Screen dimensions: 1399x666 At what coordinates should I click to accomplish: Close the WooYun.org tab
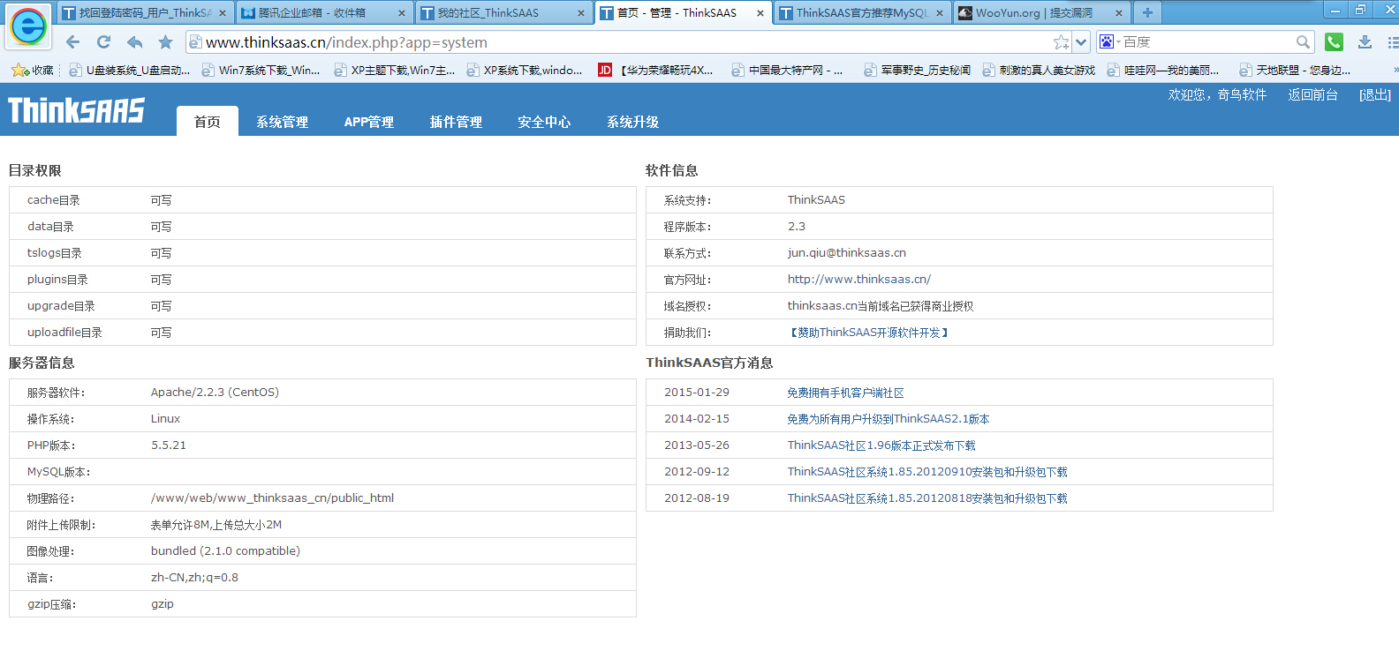[1119, 13]
